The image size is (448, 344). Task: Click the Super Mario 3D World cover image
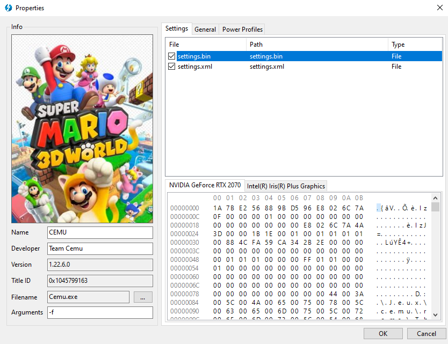[82, 129]
